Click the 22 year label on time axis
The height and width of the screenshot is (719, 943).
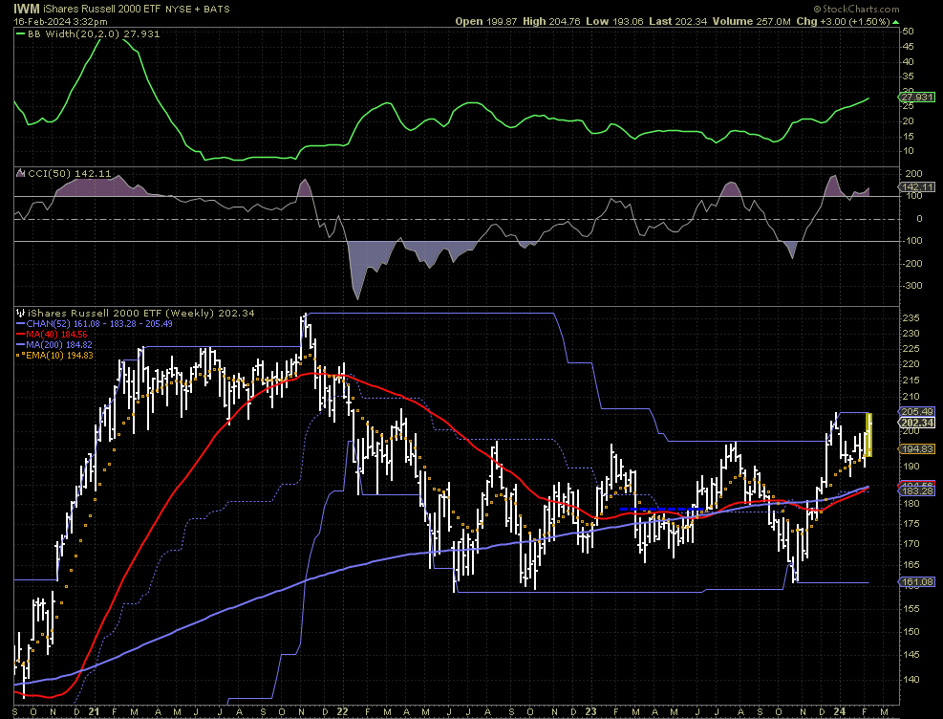pos(342,711)
